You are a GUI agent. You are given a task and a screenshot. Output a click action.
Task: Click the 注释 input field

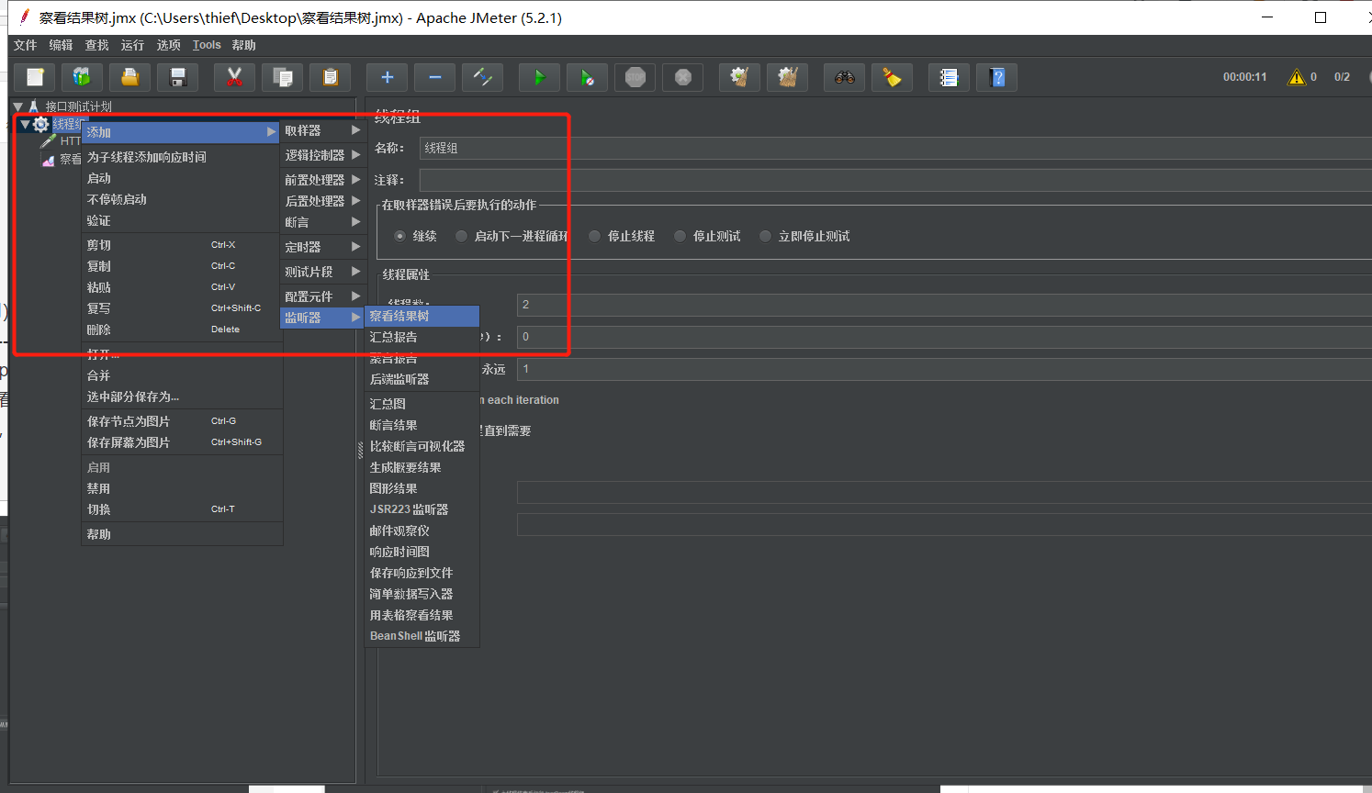(895, 180)
